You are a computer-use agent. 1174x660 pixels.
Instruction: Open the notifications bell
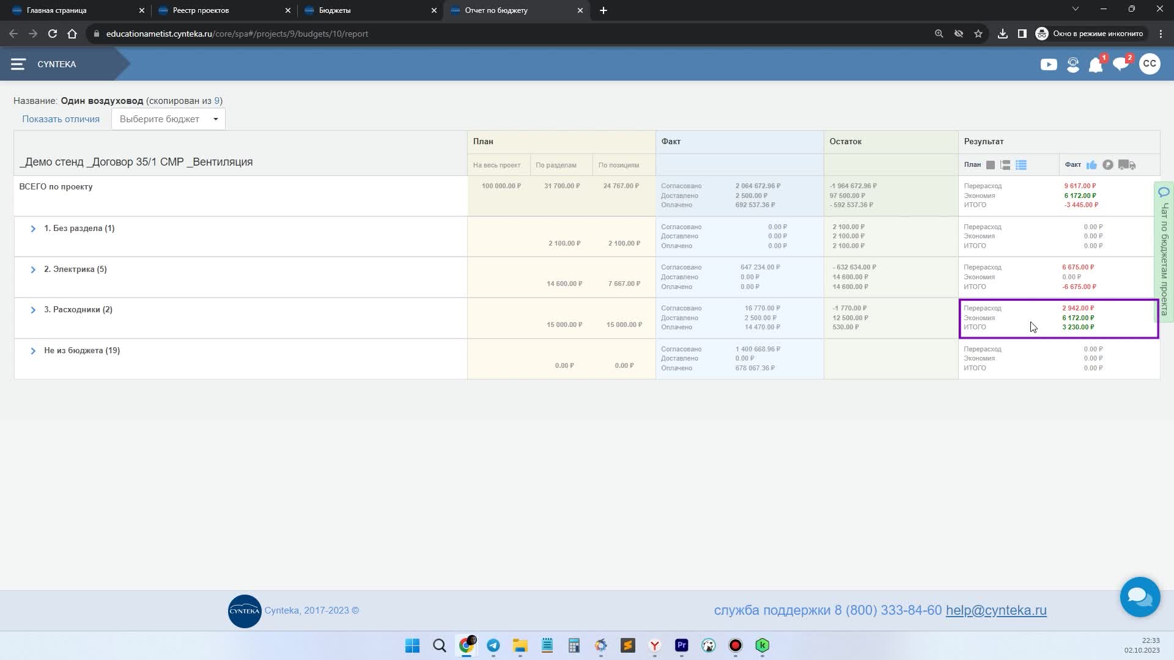(x=1096, y=65)
